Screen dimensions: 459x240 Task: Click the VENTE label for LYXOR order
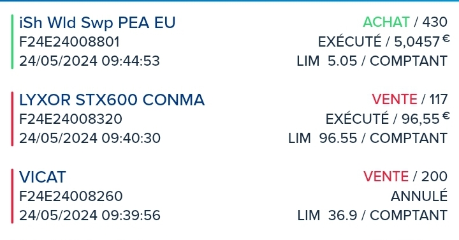point(395,99)
